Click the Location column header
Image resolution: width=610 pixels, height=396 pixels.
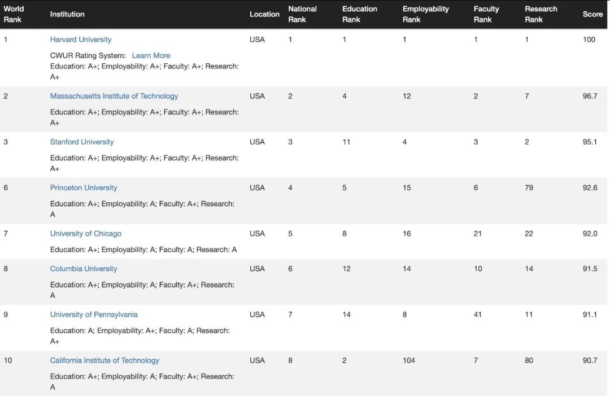264,14
